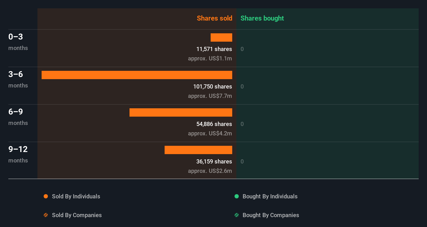The image size is (427, 227).
Task: Click the 6–9 months orange bar
Action: click(x=181, y=112)
